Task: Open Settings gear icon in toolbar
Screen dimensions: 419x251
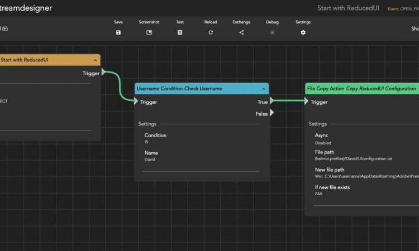Action: point(303,32)
